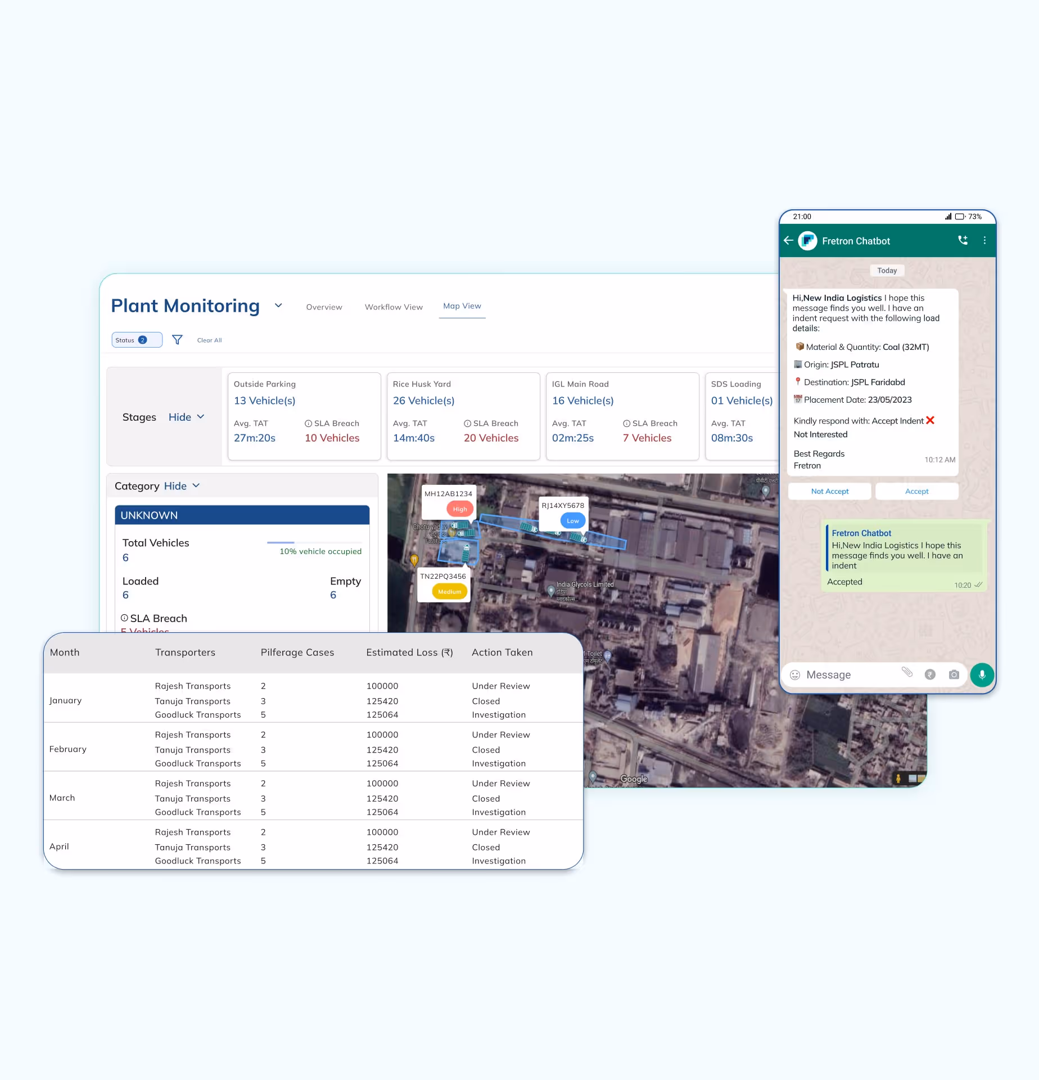
Task: Click the rupee payment icon
Action: click(930, 674)
